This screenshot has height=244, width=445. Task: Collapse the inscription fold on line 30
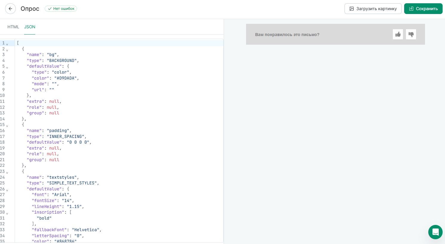pos(7,213)
